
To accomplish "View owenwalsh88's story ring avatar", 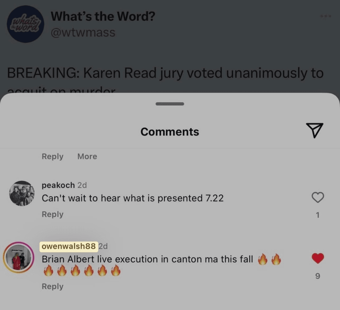I will (19, 257).
